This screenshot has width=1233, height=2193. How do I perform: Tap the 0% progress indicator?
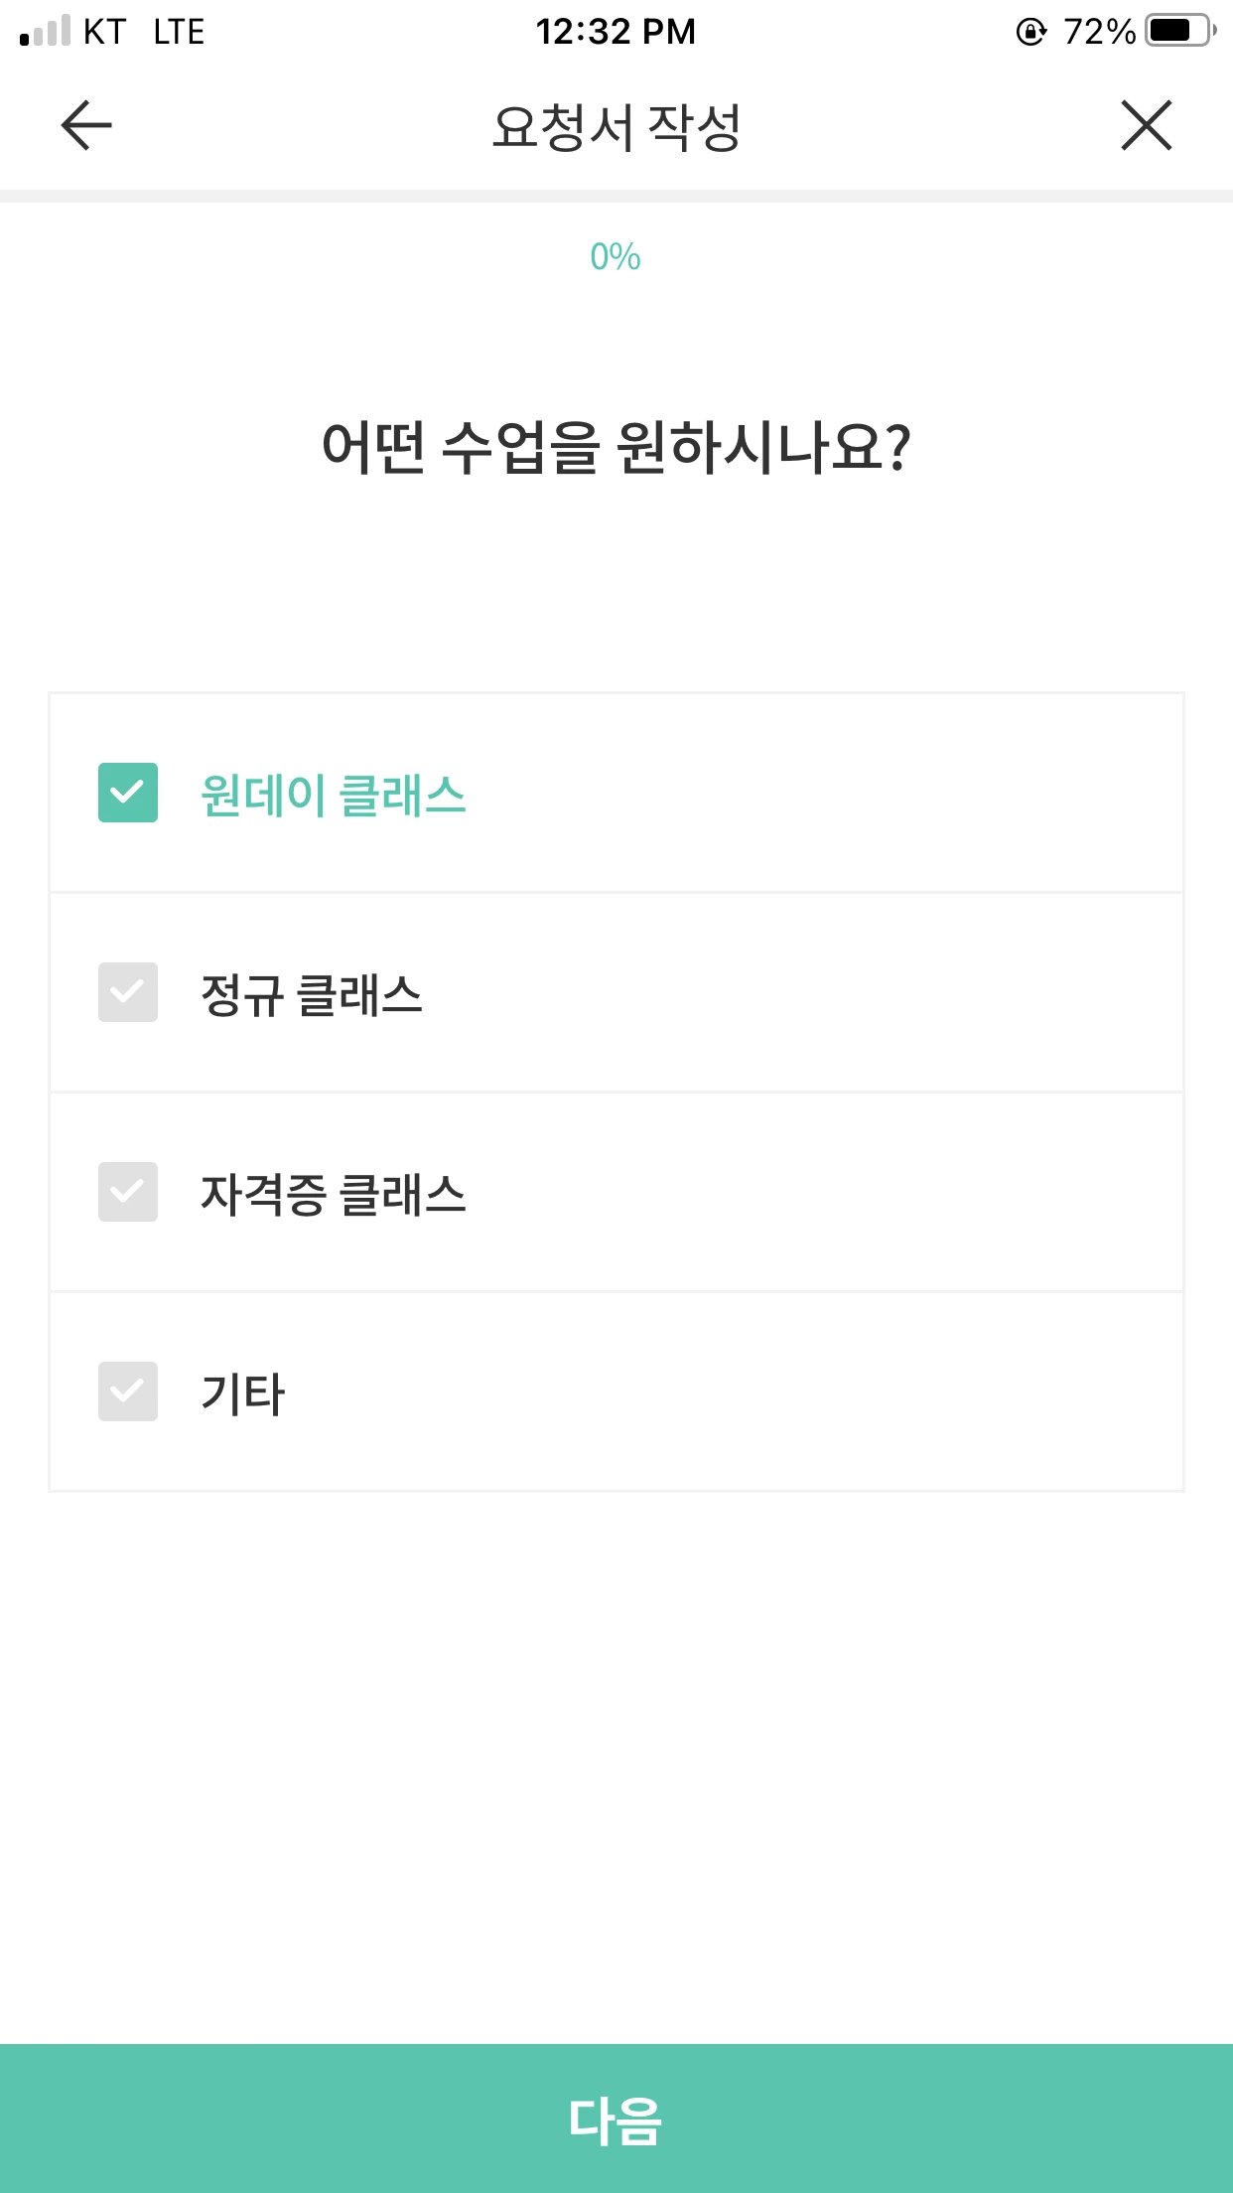616,257
